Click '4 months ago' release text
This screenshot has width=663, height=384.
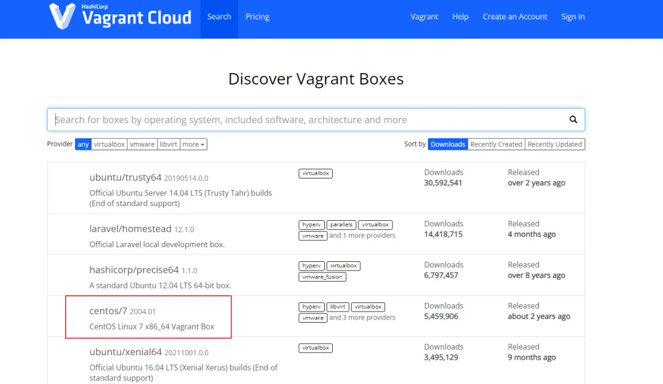pyautogui.click(x=532, y=234)
